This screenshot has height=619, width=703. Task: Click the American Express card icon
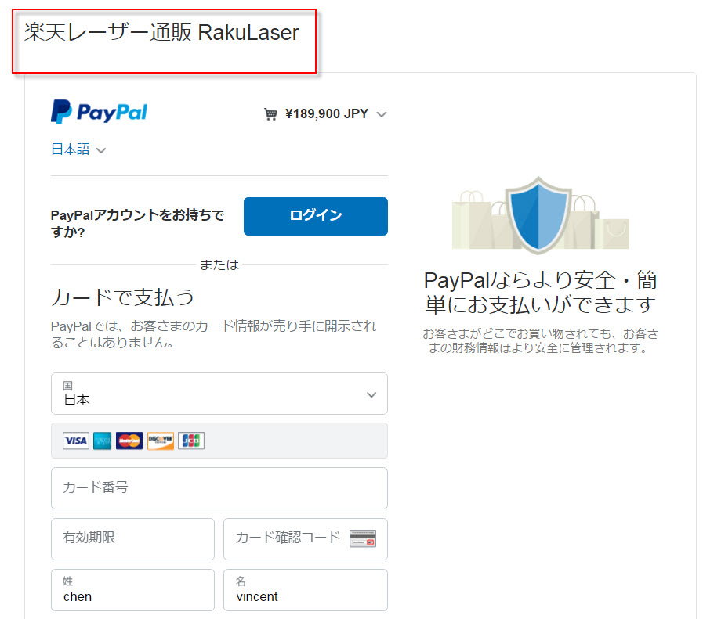tap(102, 441)
